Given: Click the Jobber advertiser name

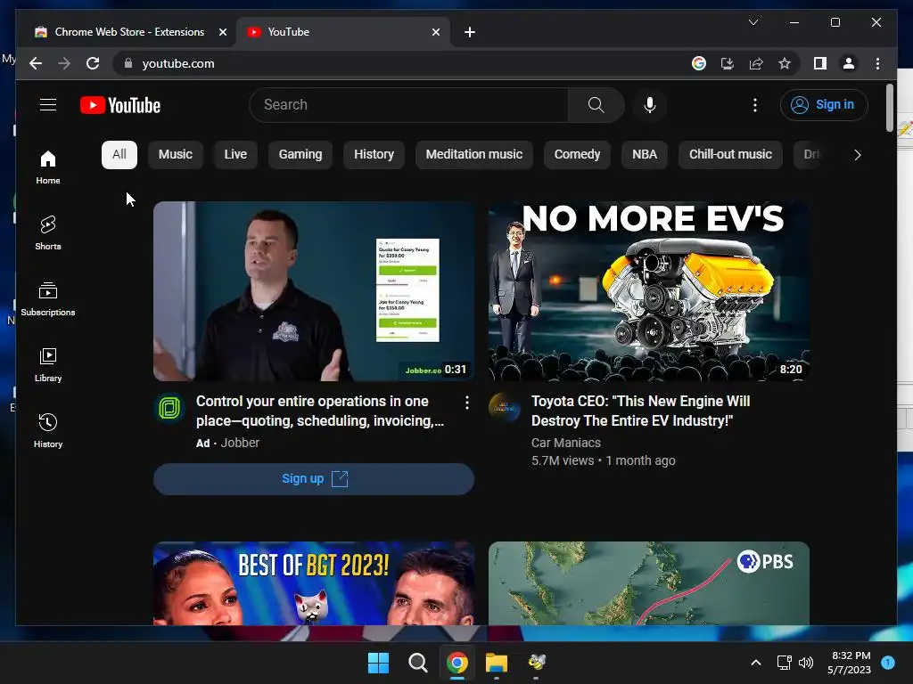Looking at the screenshot, I should click(240, 443).
